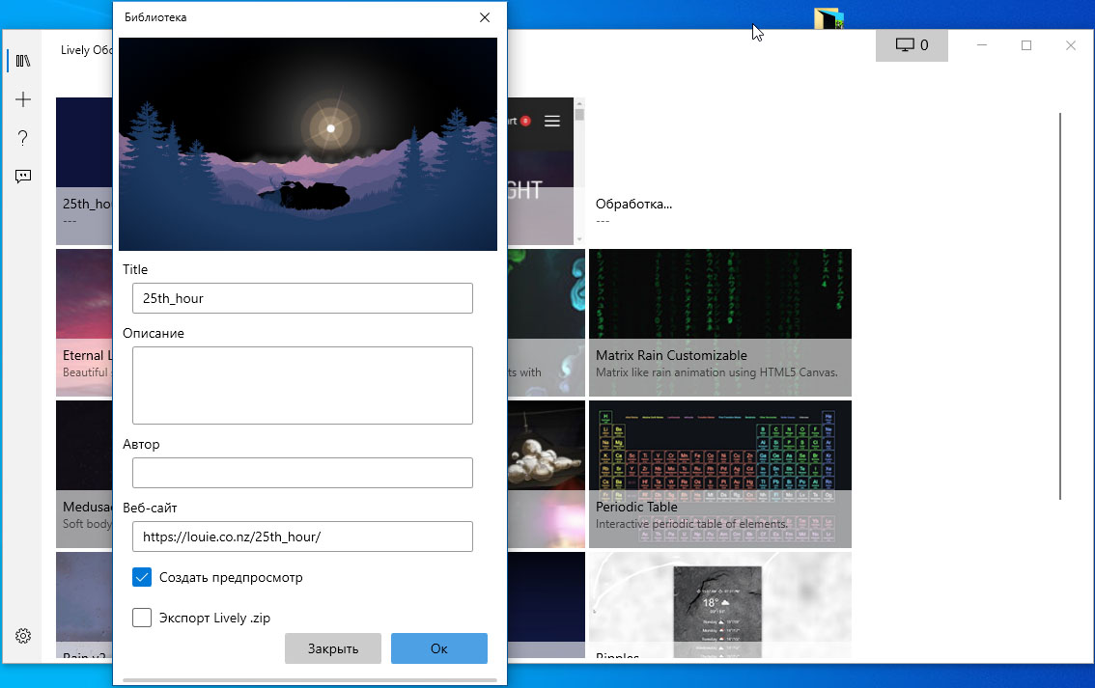
Task: Select the Periodic Table wallpaper card
Action: pos(720,474)
